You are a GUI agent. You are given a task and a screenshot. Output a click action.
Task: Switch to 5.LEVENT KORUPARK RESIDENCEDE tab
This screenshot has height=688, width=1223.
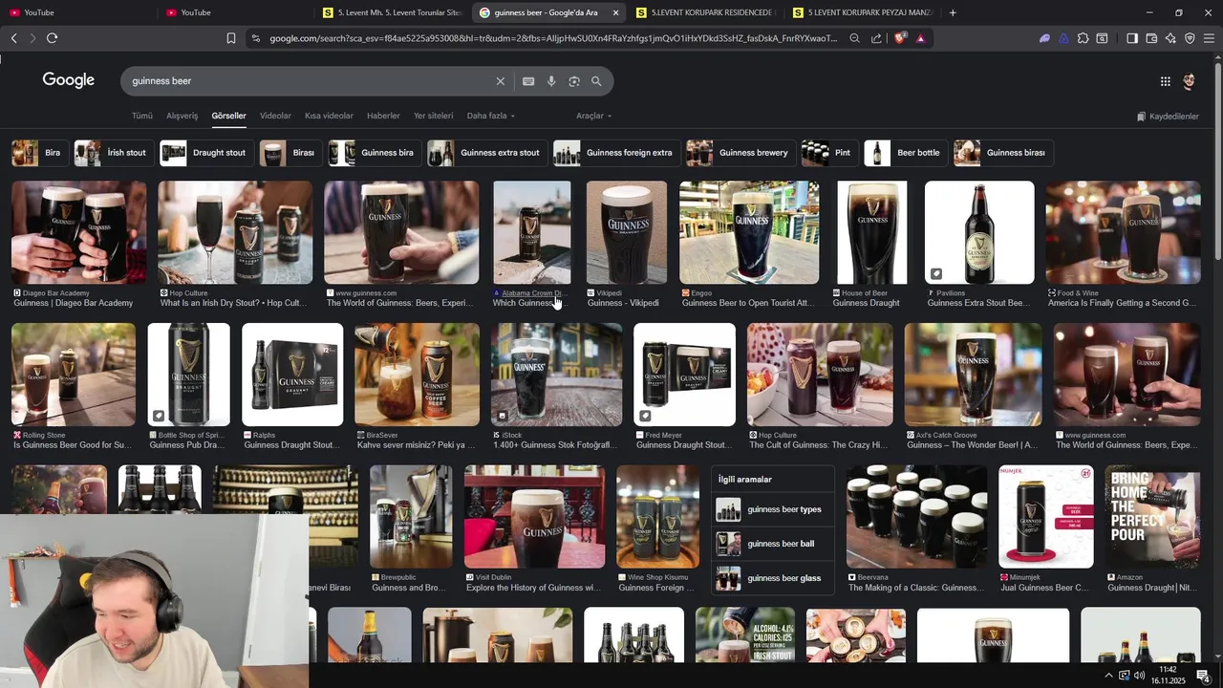(x=705, y=12)
